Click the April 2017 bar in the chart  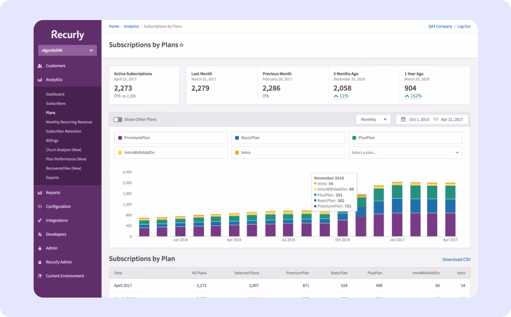450,209
